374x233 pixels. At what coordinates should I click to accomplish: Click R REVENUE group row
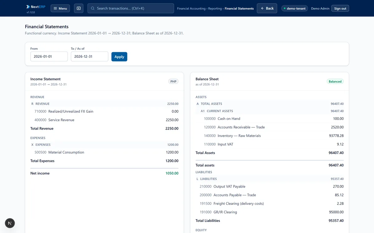(104, 104)
